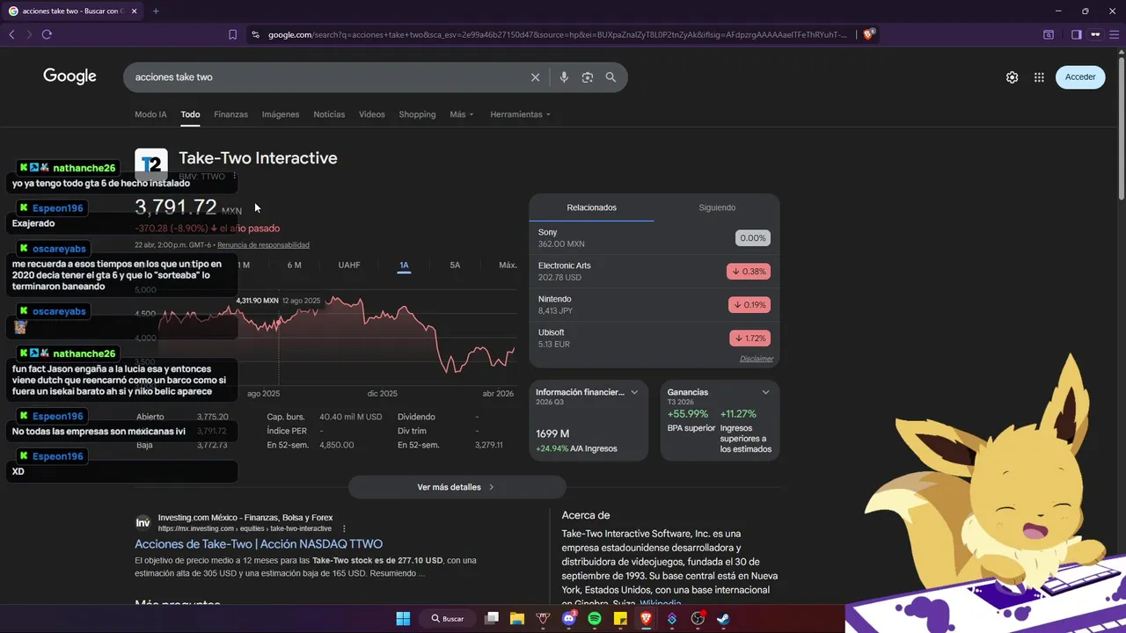Click the Acceder sign-in button

(1080, 77)
